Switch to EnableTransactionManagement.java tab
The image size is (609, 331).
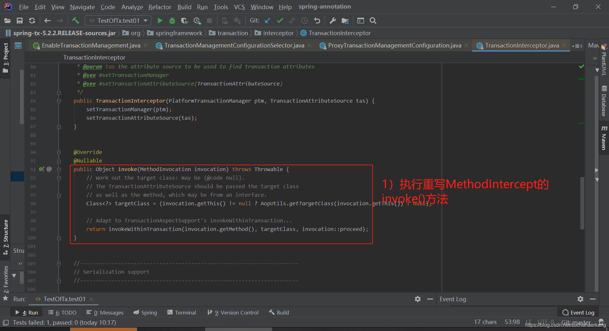pos(91,46)
